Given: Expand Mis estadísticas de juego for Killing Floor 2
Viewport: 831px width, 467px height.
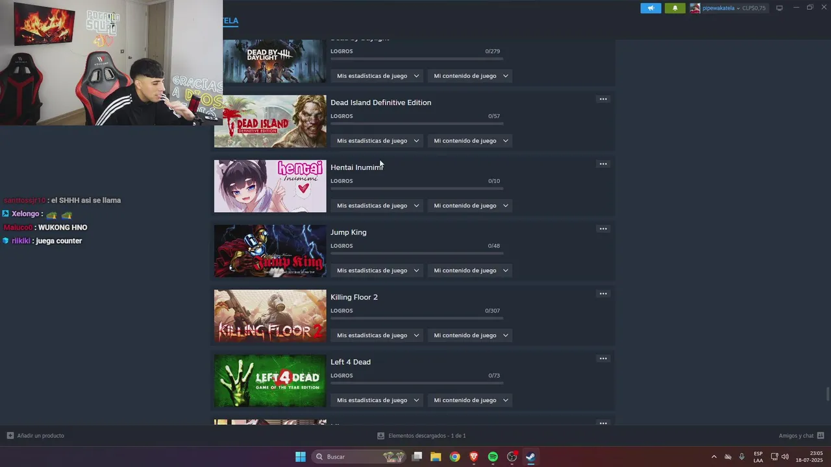Looking at the screenshot, I should [377, 335].
